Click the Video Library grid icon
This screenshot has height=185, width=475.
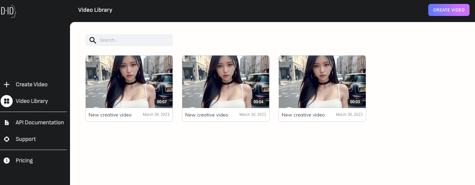[x=7, y=101]
